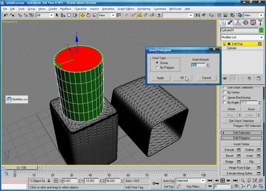
Task: Tick the By Vertex checkbox
Action: click(x=224, y=92)
